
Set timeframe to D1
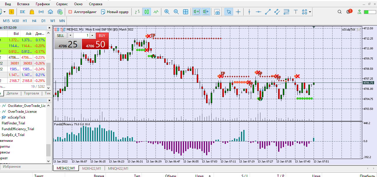(x=43, y=21)
